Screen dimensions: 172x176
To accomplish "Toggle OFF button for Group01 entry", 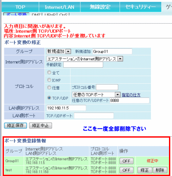I will [x=126, y=161].
